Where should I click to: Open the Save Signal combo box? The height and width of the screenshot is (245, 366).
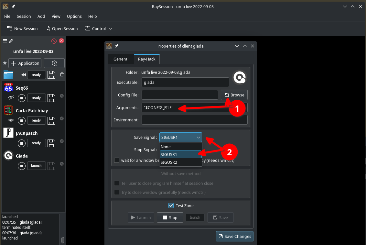coord(181,137)
